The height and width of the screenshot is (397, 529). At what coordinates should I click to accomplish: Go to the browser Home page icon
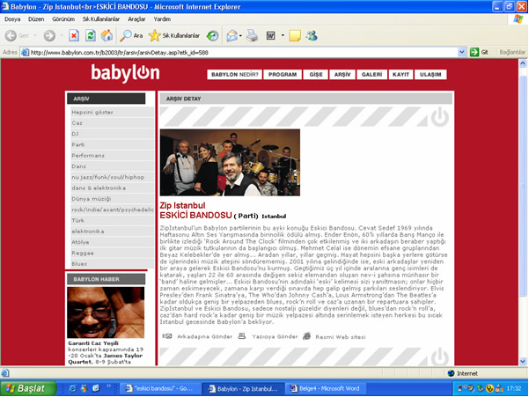click(106, 35)
